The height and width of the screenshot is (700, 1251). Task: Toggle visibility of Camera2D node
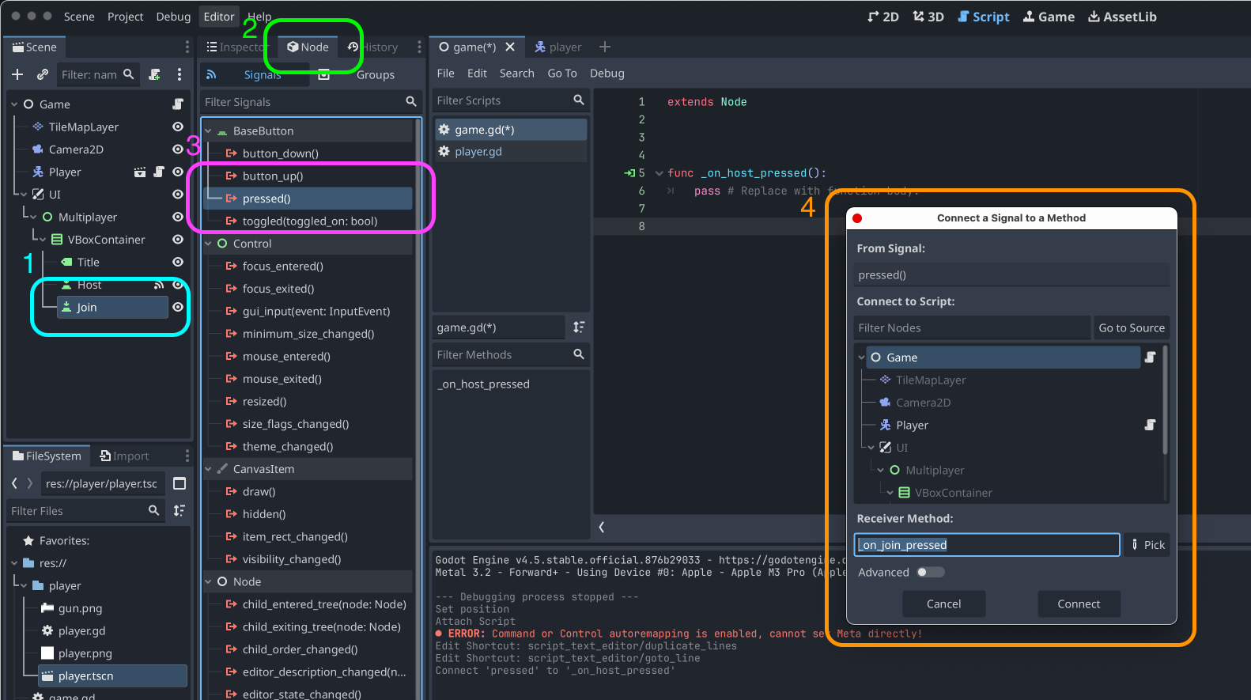tap(178, 149)
